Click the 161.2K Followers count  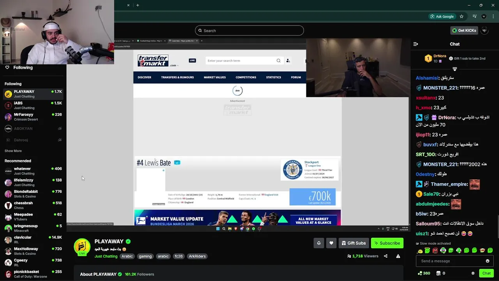pos(139,274)
